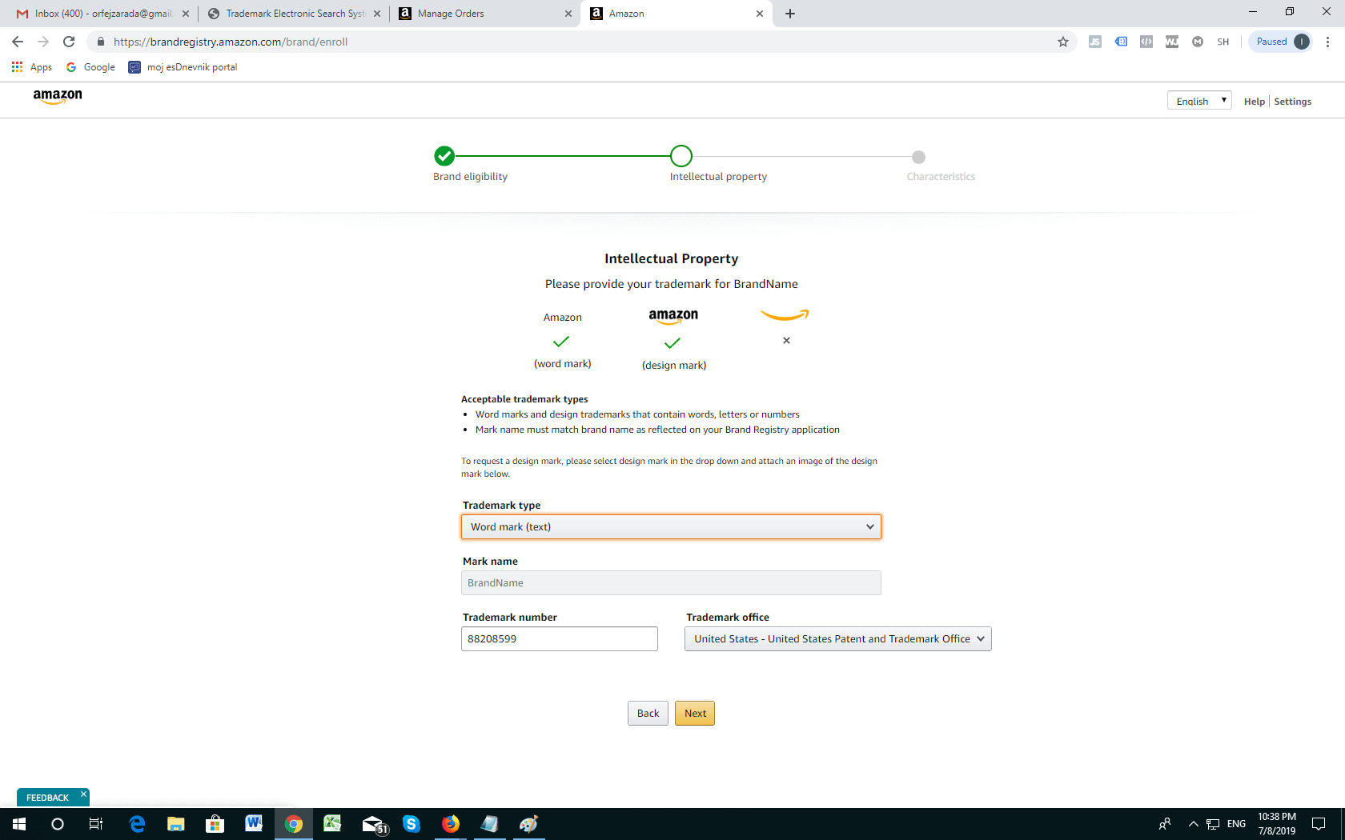Open the Windows Start menu
Viewport: 1345px width, 840px height.
coord(19,824)
